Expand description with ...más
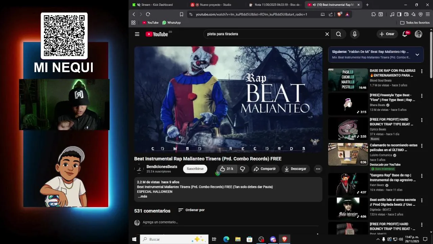Viewport: 433px width, 244px height. (x=143, y=197)
